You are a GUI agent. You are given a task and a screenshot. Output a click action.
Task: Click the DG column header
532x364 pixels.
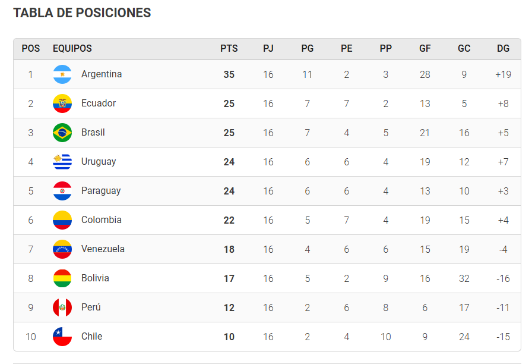pyautogui.click(x=503, y=49)
